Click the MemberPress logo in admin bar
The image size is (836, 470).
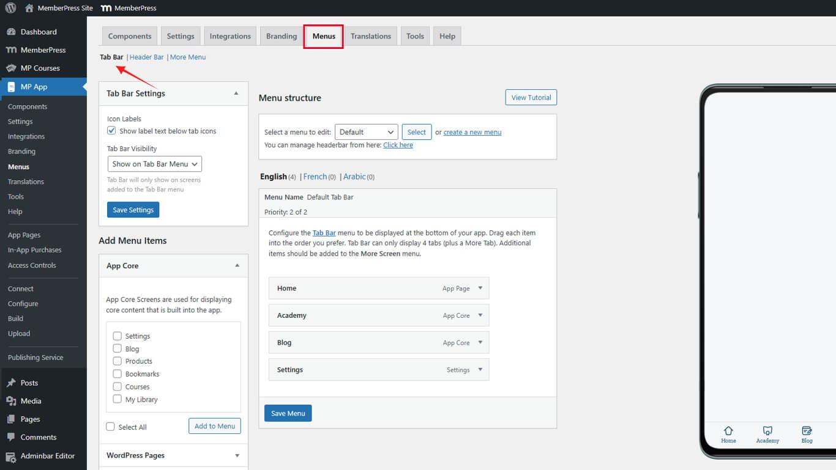click(106, 8)
